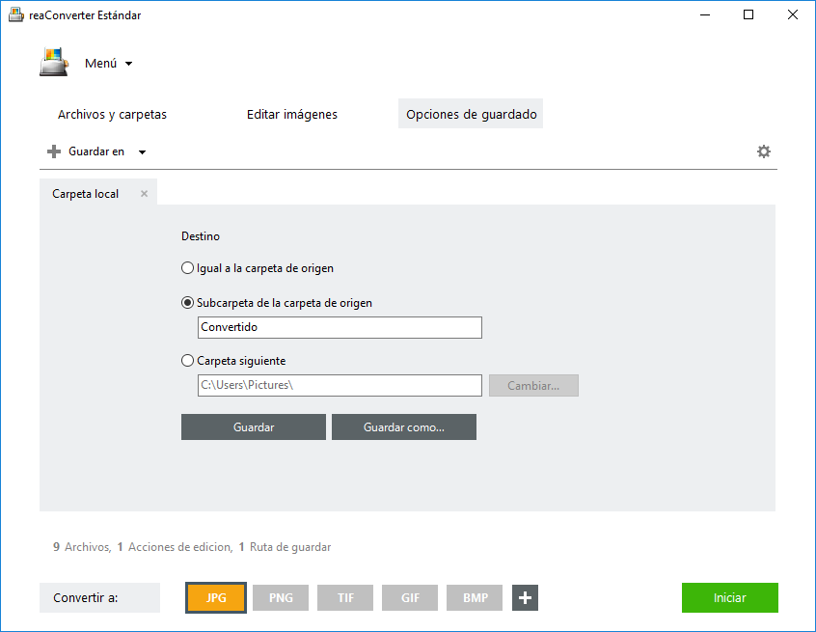Choose GIF output format
This screenshot has height=632, width=816.
click(410, 597)
